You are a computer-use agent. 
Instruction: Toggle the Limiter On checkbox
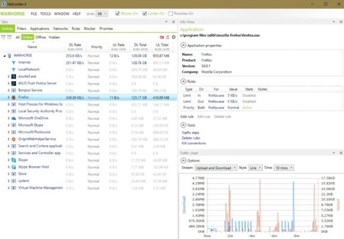click(x=144, y=13)
